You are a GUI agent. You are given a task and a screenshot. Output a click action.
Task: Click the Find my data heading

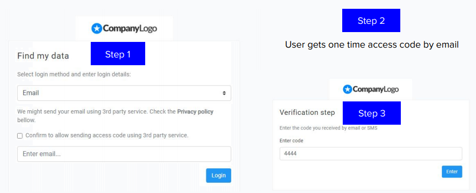pos(43,56)
